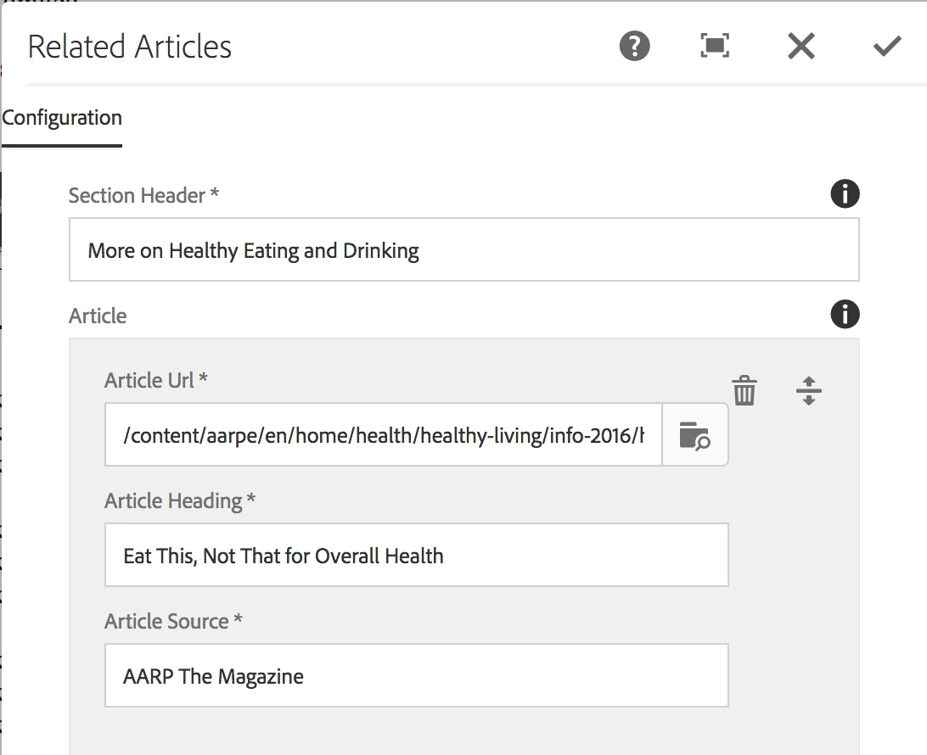Show info tooltip for Section Header

click(845, 193)
